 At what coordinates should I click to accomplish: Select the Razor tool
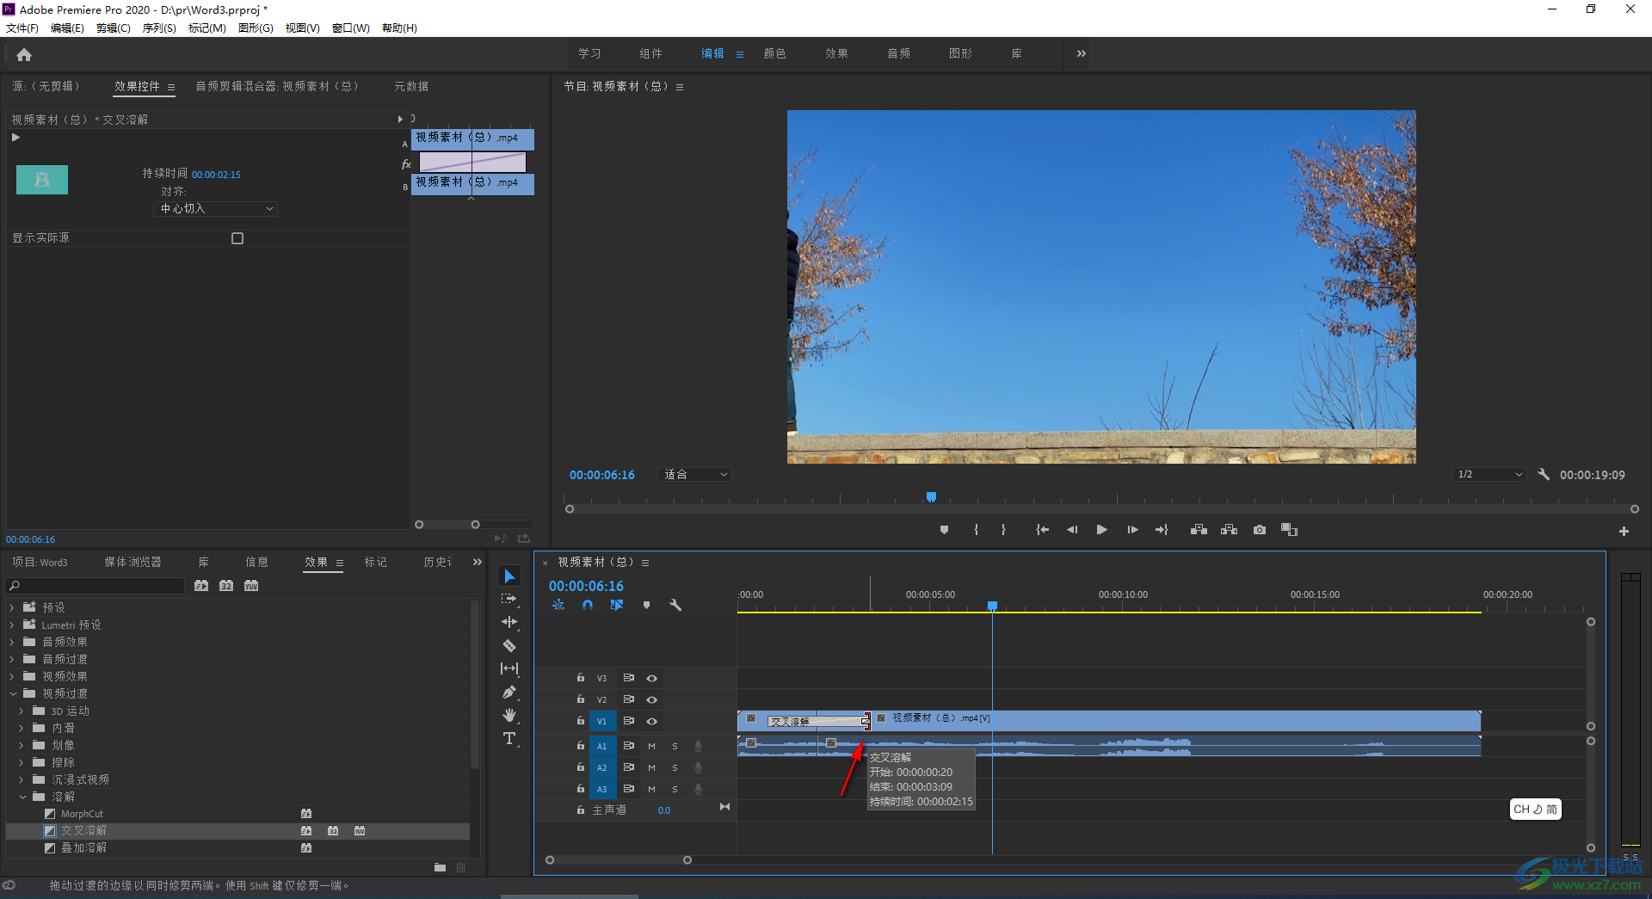[x=509, y=645]
